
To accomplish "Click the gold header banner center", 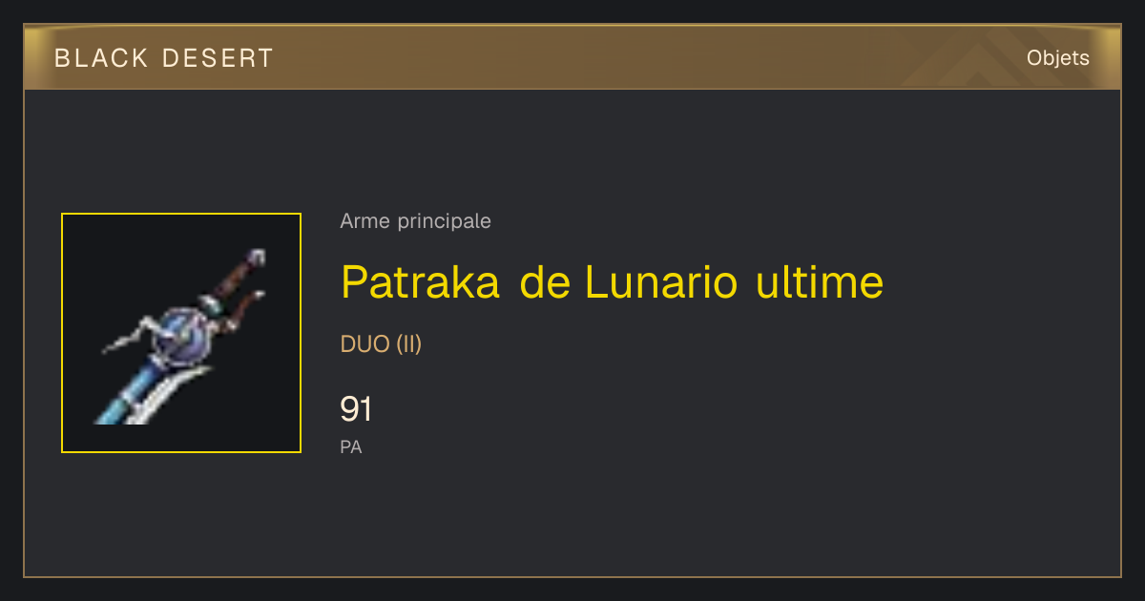I will 572,57.
